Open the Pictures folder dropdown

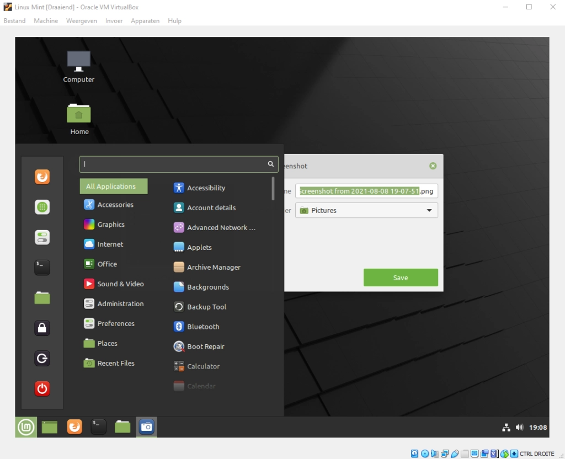tap(366, 210)
